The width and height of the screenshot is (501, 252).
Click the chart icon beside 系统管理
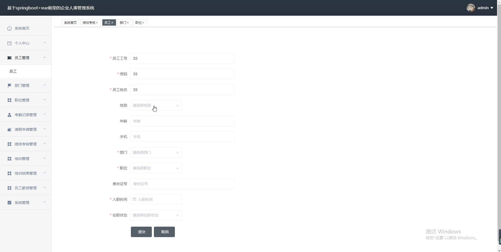pos(9,203)
